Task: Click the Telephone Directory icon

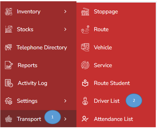Action: coord(8,47)
